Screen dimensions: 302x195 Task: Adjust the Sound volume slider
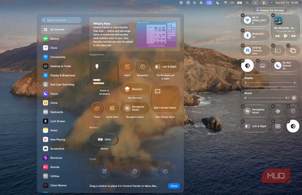[x=266, y=98]
